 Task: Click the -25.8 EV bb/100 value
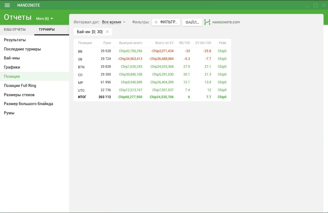click(x=207, y=51)
